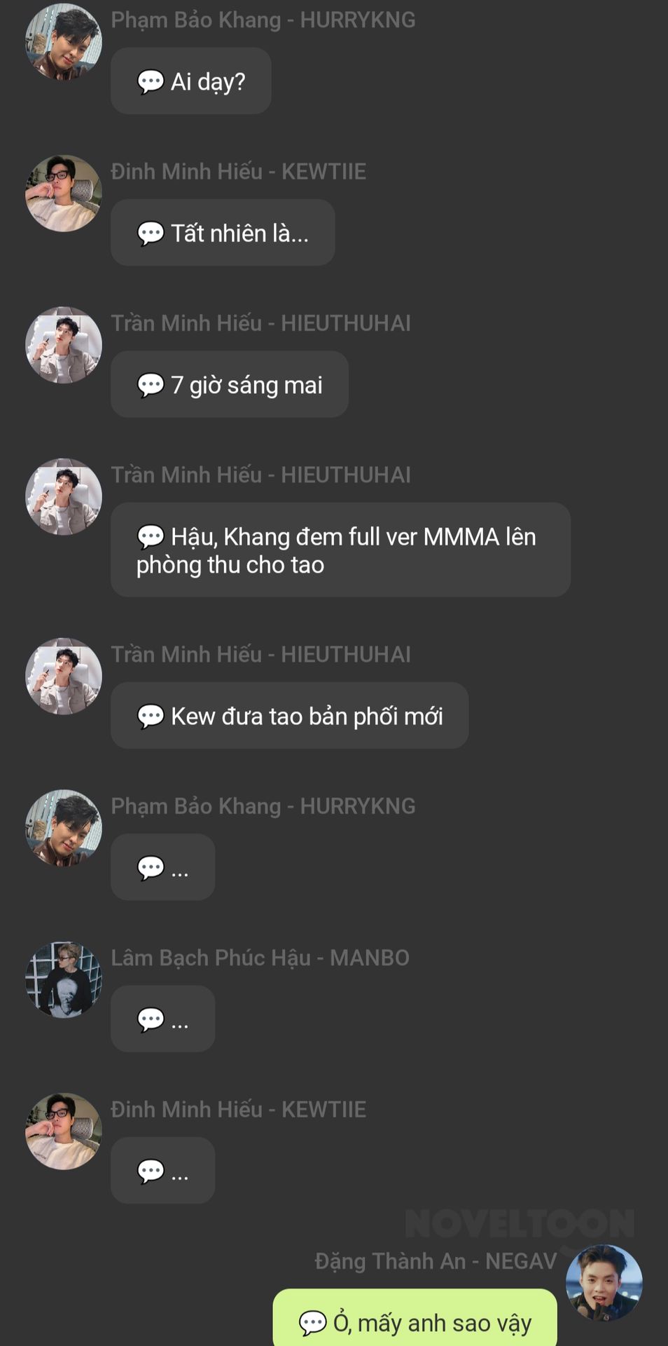The image size is (668, 1346).
Task: Click the Lâm Bạch Phúc Hậu avatar
Action: 64,979
